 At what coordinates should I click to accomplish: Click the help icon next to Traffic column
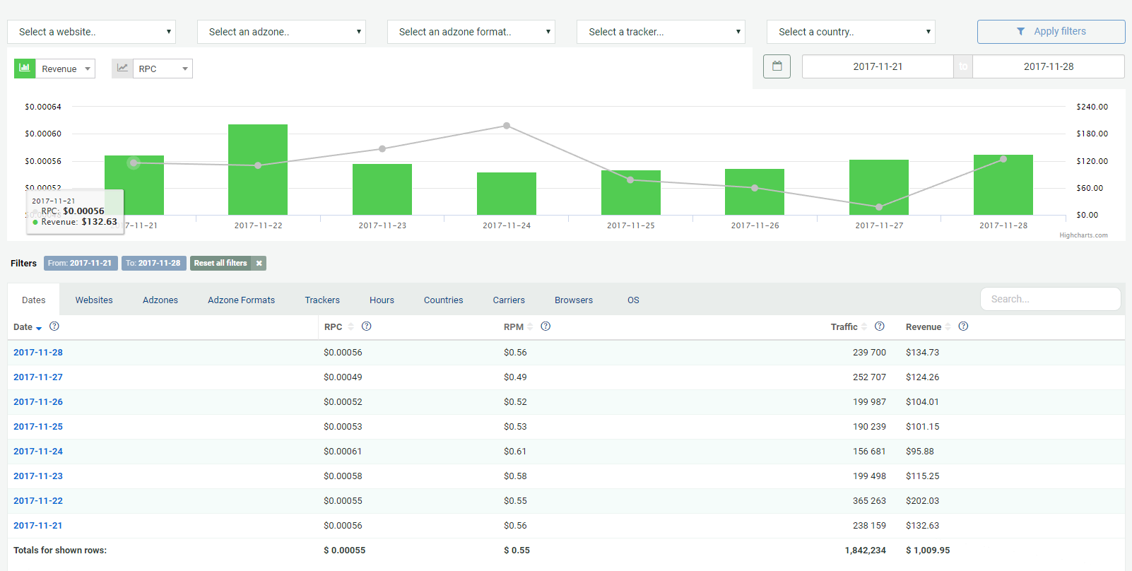click(879, 326)
